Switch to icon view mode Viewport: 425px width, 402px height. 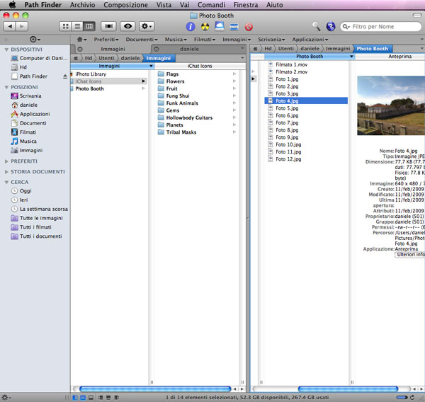click(66, 26)
